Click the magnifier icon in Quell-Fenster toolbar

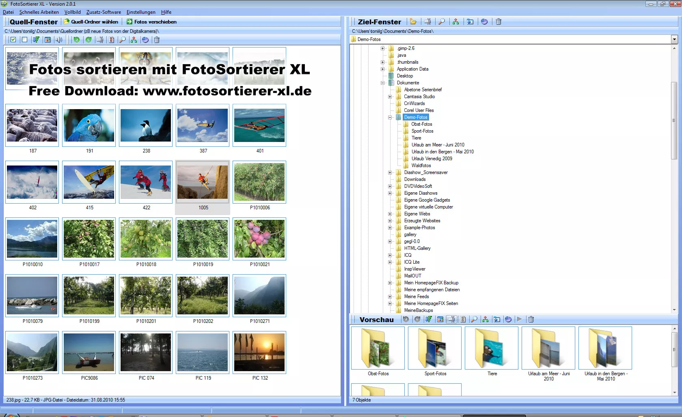[x=122, y=40]
